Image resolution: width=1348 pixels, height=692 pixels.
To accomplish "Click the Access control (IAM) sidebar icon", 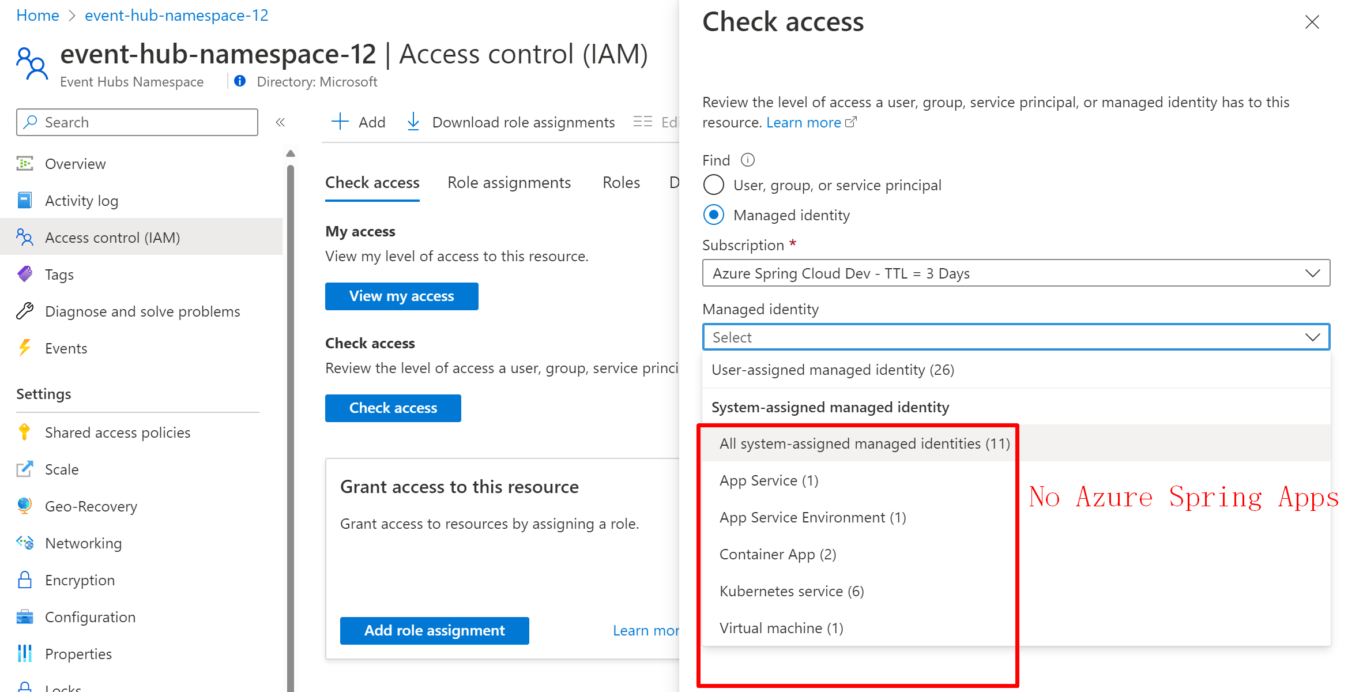I will click(x=25, y=238).
